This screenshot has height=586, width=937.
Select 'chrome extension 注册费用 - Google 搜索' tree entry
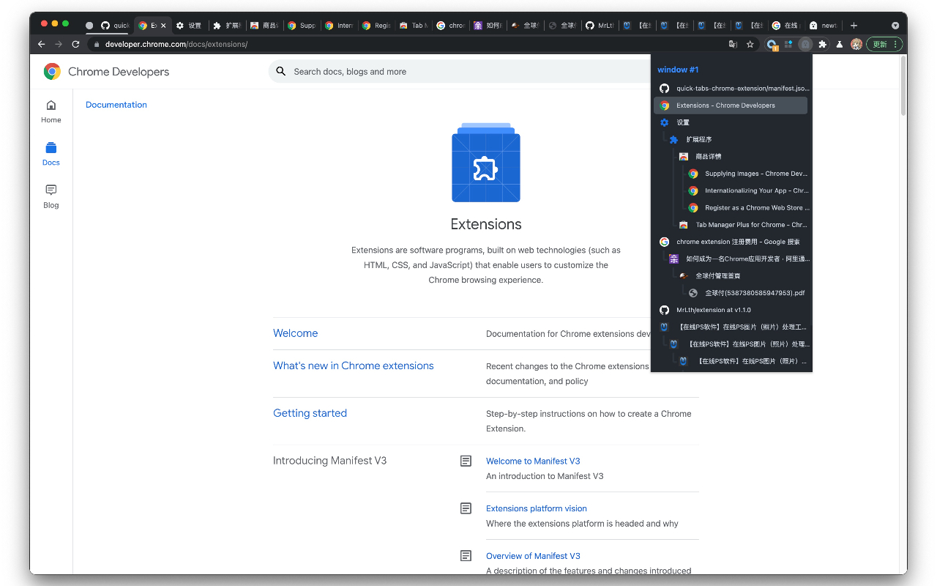(731, 242)
